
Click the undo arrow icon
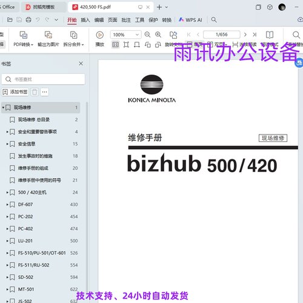[x=38, y=20]
